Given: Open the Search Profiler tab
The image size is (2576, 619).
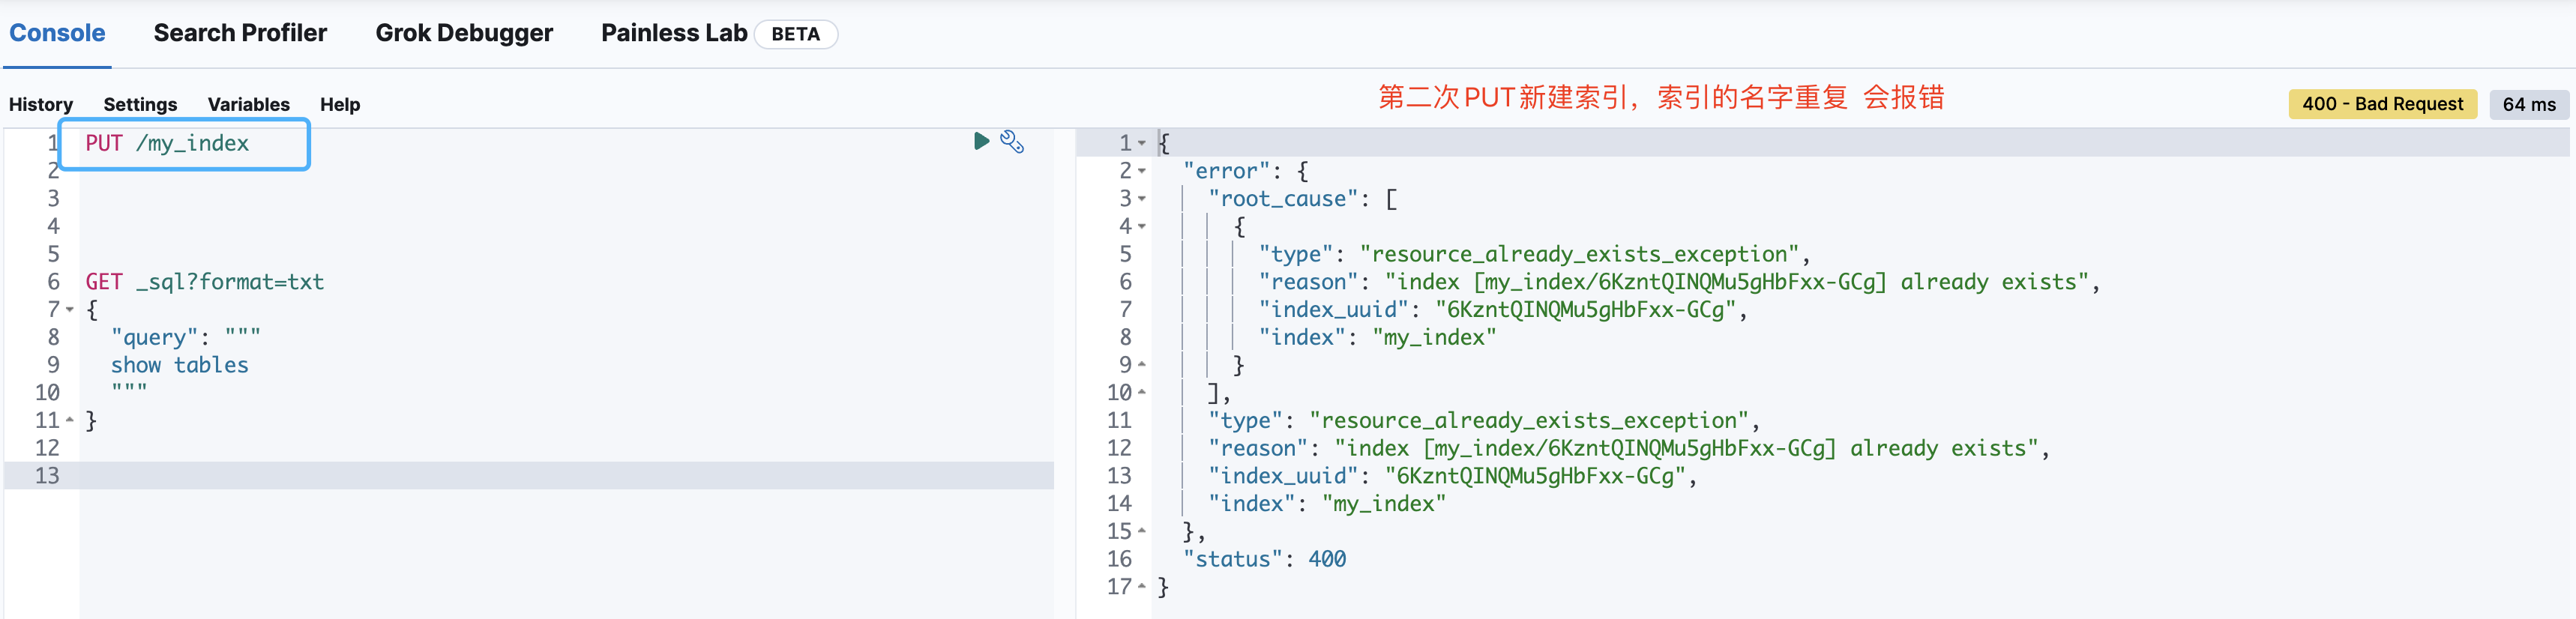Looking at the screenshot, I should pos(240,33).
